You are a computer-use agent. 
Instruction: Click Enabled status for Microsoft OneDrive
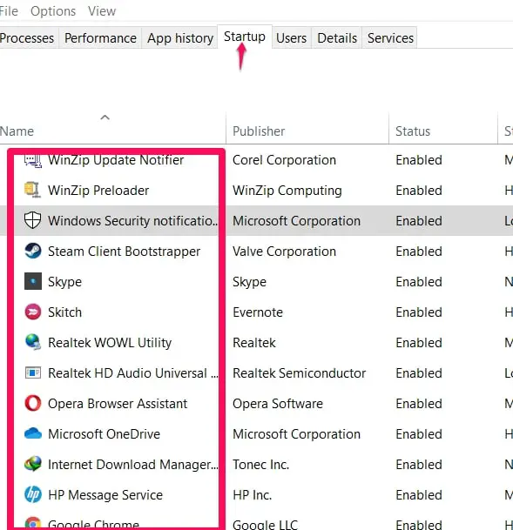click(419, 434)
